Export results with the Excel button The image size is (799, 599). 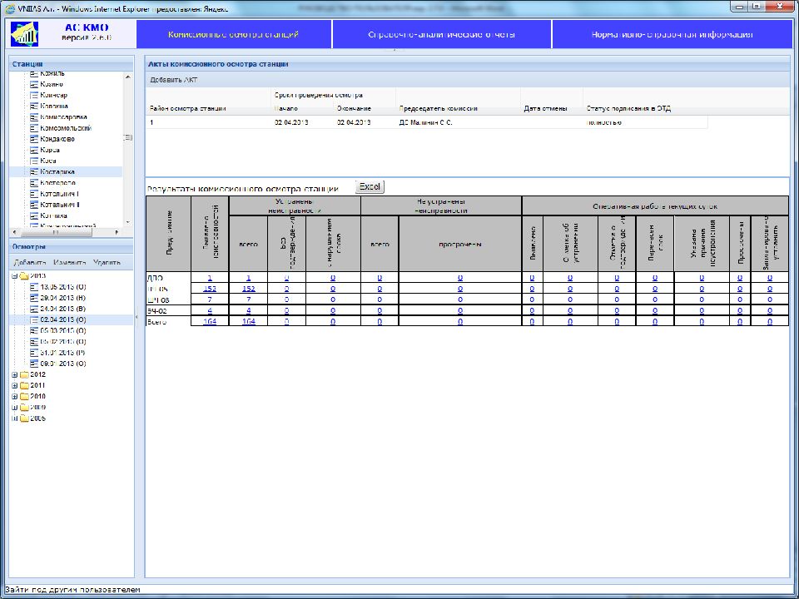[370, 186]
